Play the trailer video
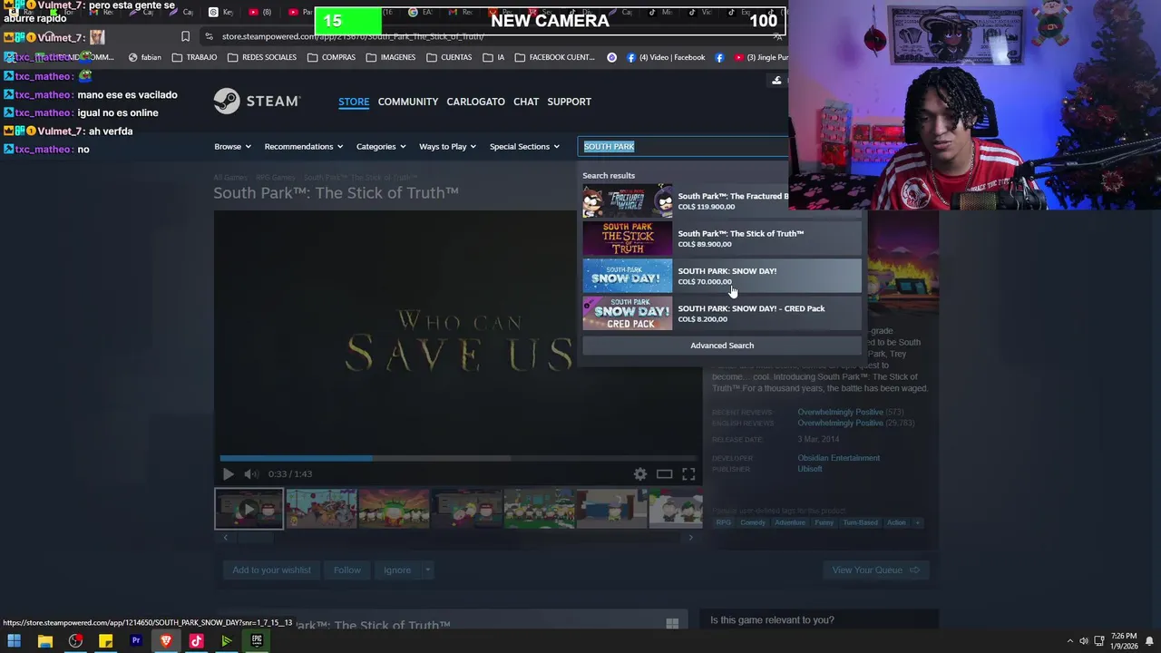Screen dimensions: 1161x653 click(x=228, y=473)
